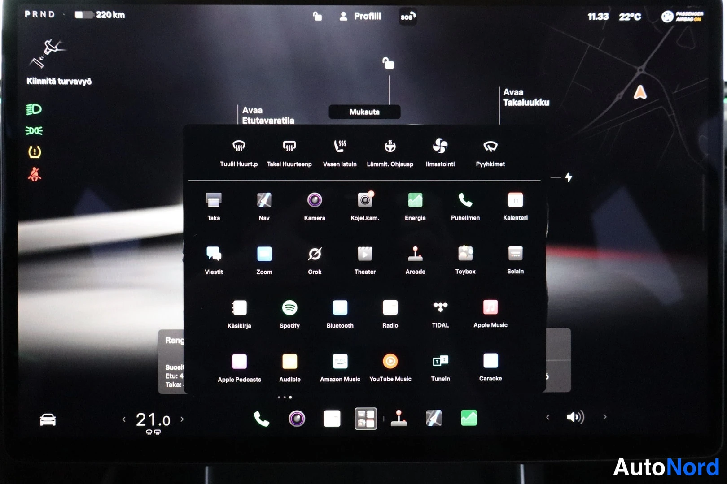Viewport: 727px width, 484px height.
Task: Toggle the app launcher icon in dock
Action: pyautogui.click(x=366, y=419)
